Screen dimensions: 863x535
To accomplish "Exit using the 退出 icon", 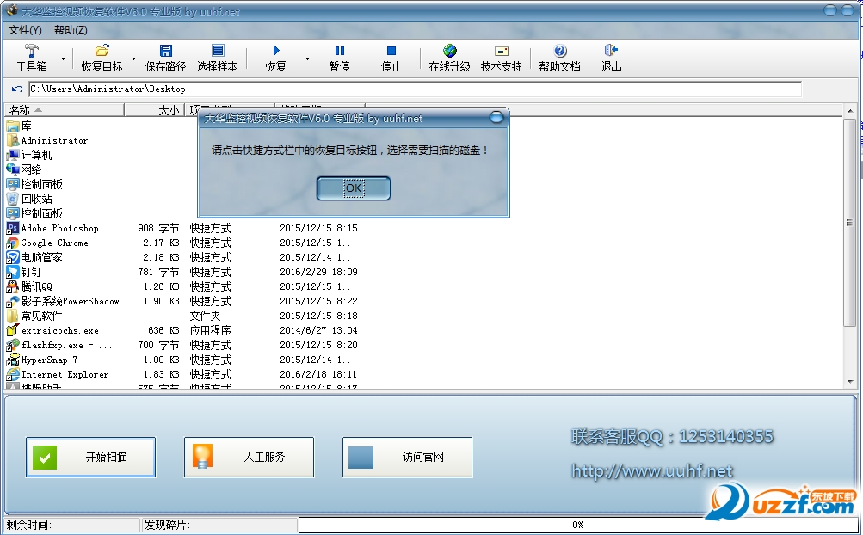I will click(611, 51).
